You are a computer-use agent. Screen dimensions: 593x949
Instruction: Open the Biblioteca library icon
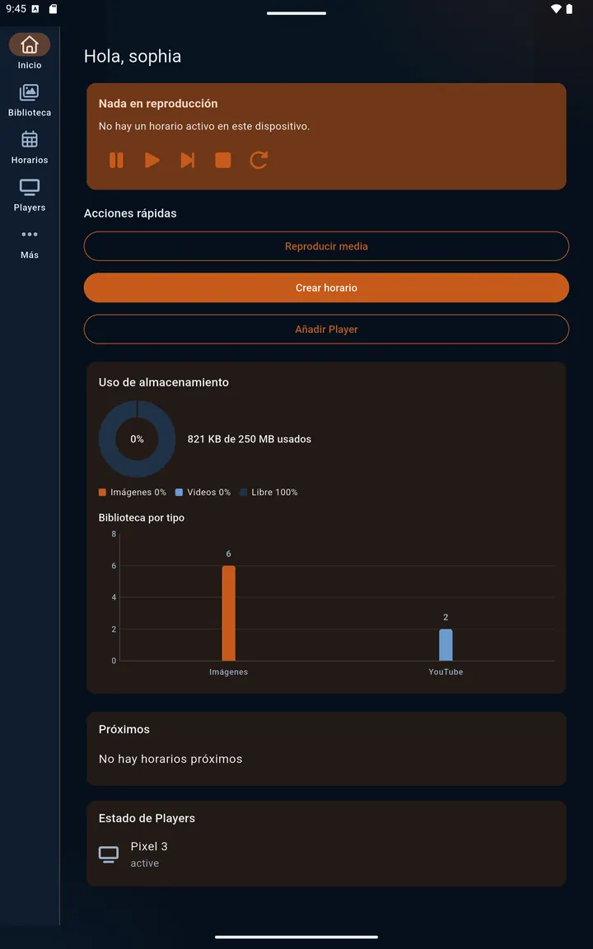point(29,92)
